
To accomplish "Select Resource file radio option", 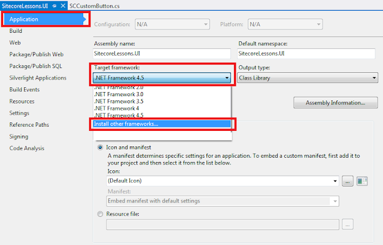I will (x=100, y=214).
